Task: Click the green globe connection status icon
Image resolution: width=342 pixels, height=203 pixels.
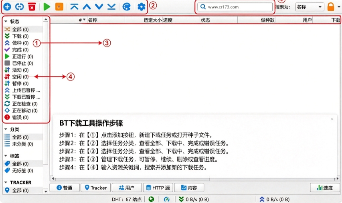Action: coord(151,199)
